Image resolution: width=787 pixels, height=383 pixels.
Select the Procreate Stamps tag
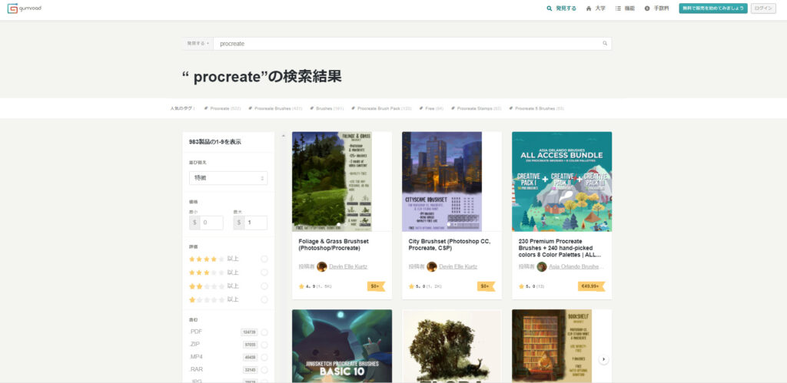[x=477, y=108]
